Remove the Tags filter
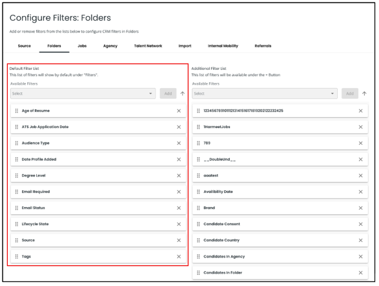This screenshot has width=379, height=286. pos(179,257)
